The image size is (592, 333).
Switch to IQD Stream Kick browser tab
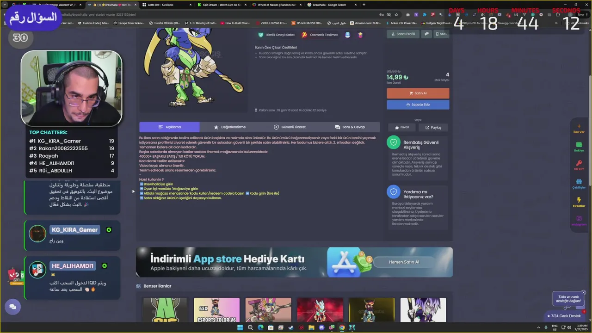(x=221, y=5)
